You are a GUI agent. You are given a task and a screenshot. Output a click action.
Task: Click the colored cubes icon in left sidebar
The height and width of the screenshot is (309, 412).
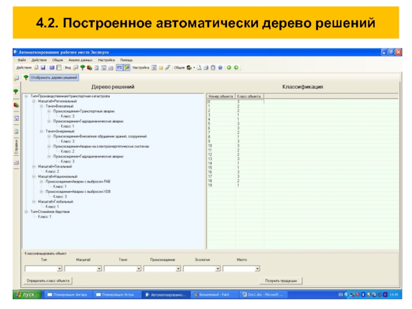click(x=16, y=105)
